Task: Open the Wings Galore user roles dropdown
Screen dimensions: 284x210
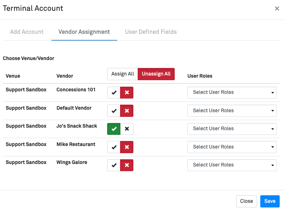Action: click(x=232, y=165)
